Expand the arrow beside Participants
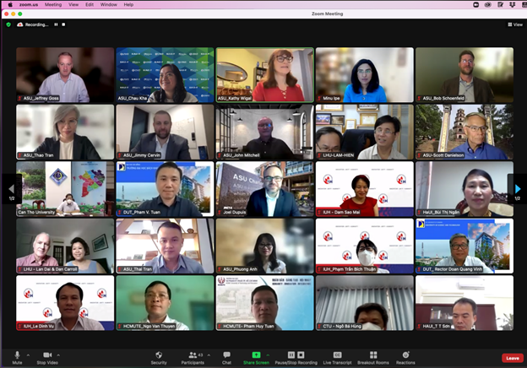The image size is (527, 368). 209,354
